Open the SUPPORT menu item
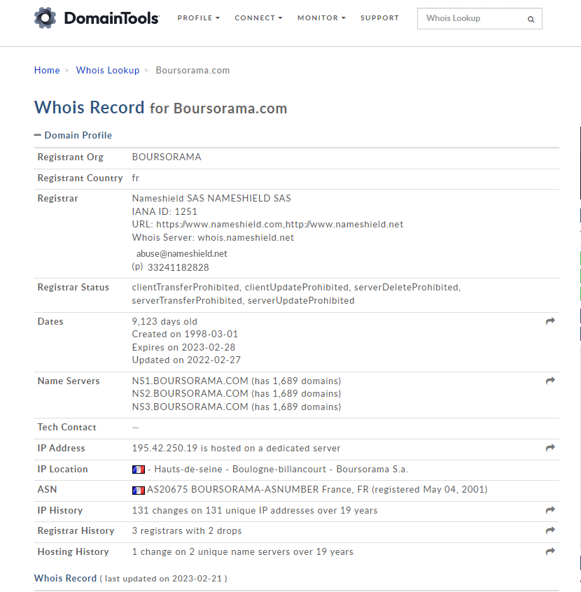581x592 pixels. coord(379,17)
